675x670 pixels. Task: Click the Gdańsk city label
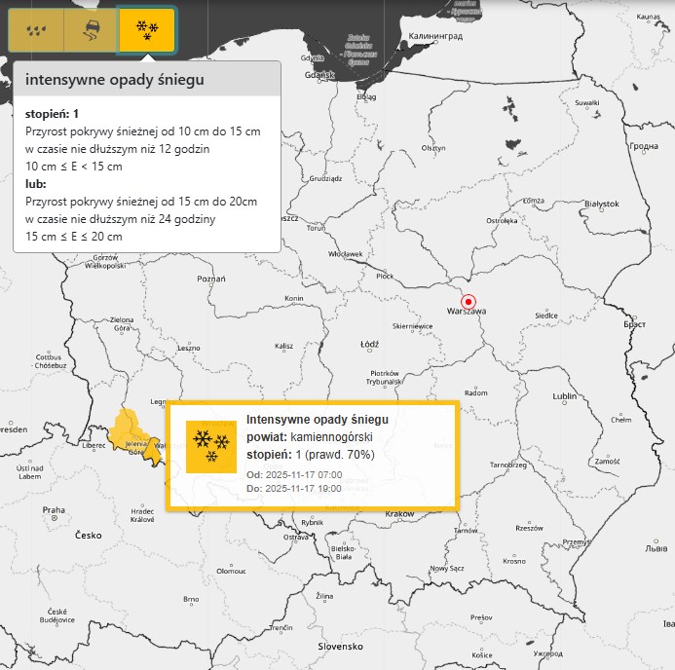click(319, 75)
